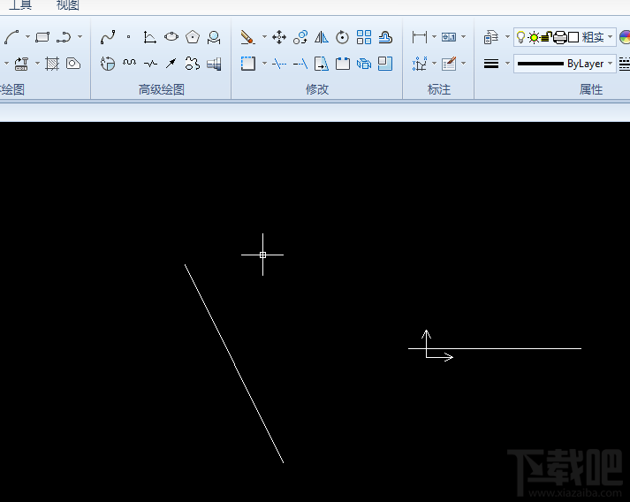The width and height of the screenshot is (630, 502).
Task: Select the gear drawing tool
Action: click(193, 63)
